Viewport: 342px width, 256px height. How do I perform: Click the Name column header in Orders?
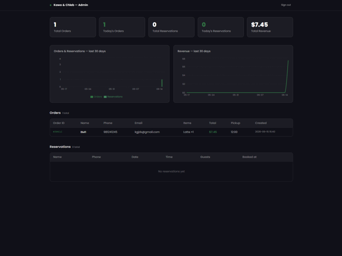pos(84,123)
